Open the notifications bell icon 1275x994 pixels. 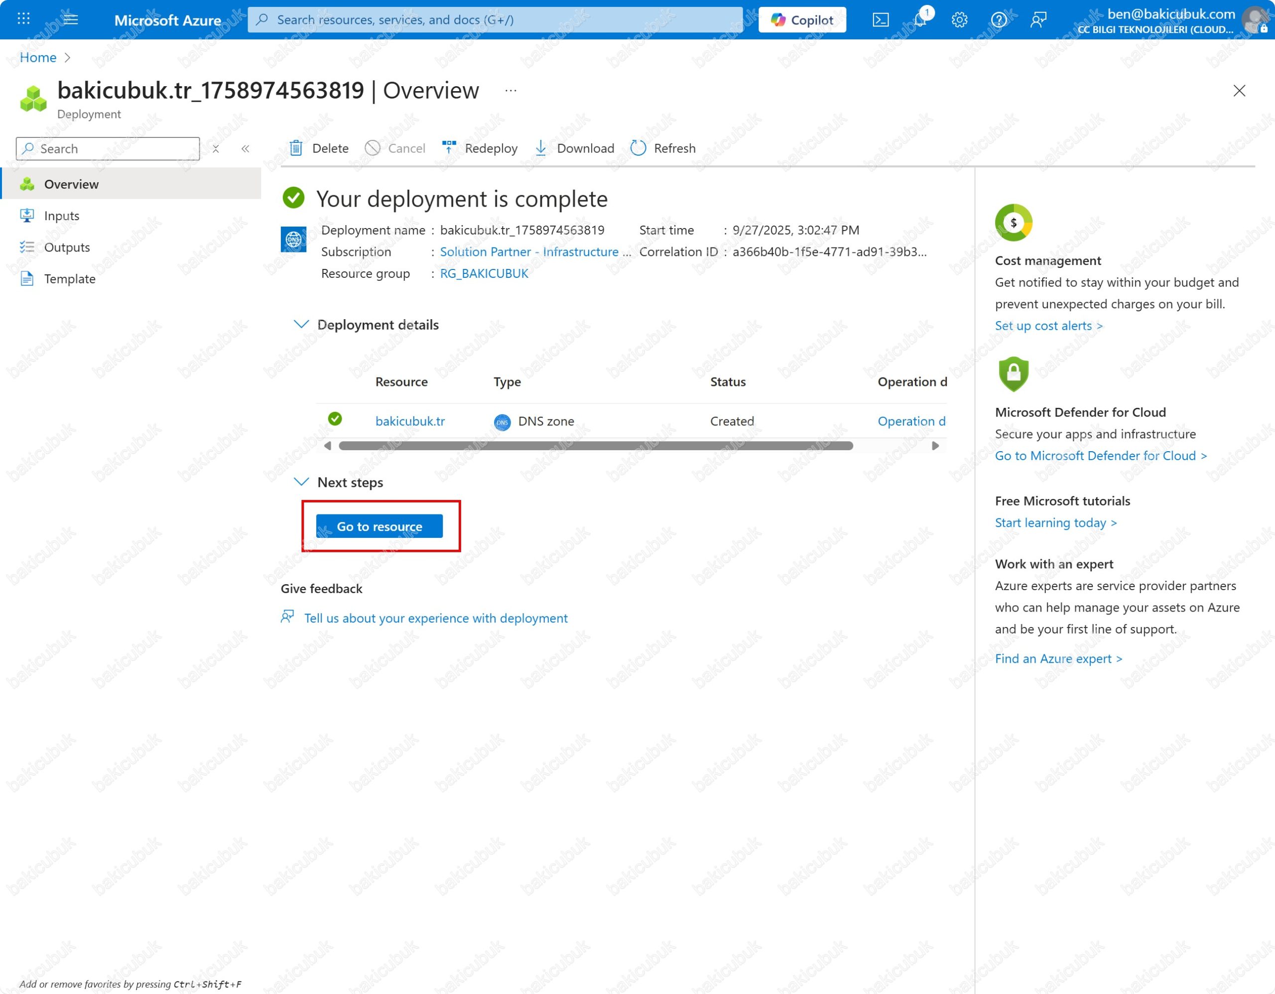920,20
